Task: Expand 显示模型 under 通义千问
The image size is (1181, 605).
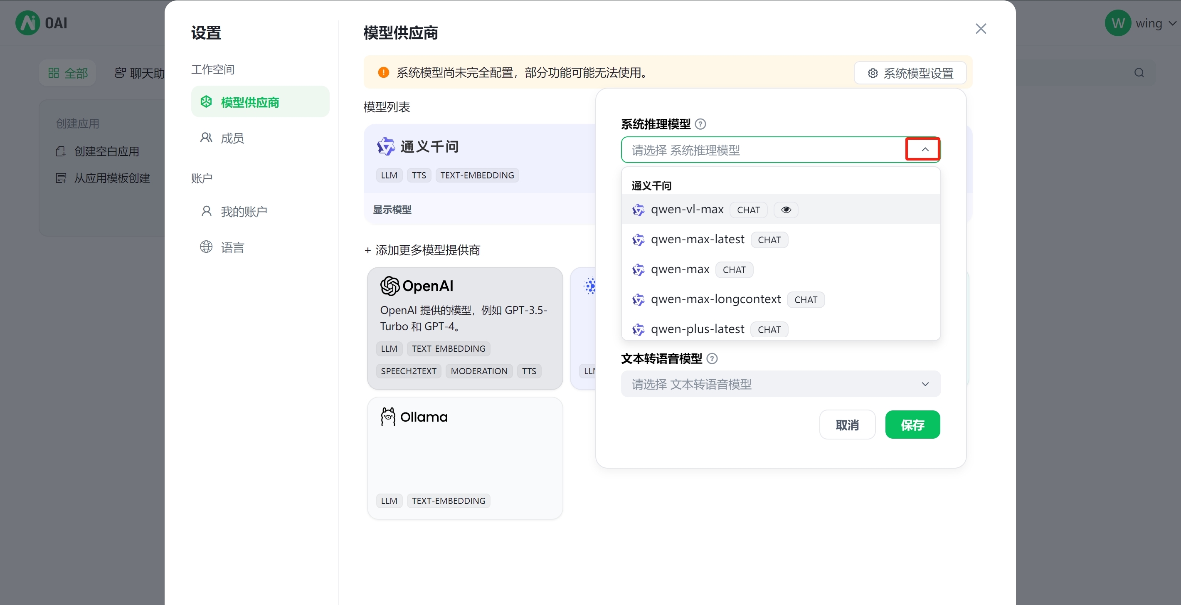Action: (x=392, y=210)
